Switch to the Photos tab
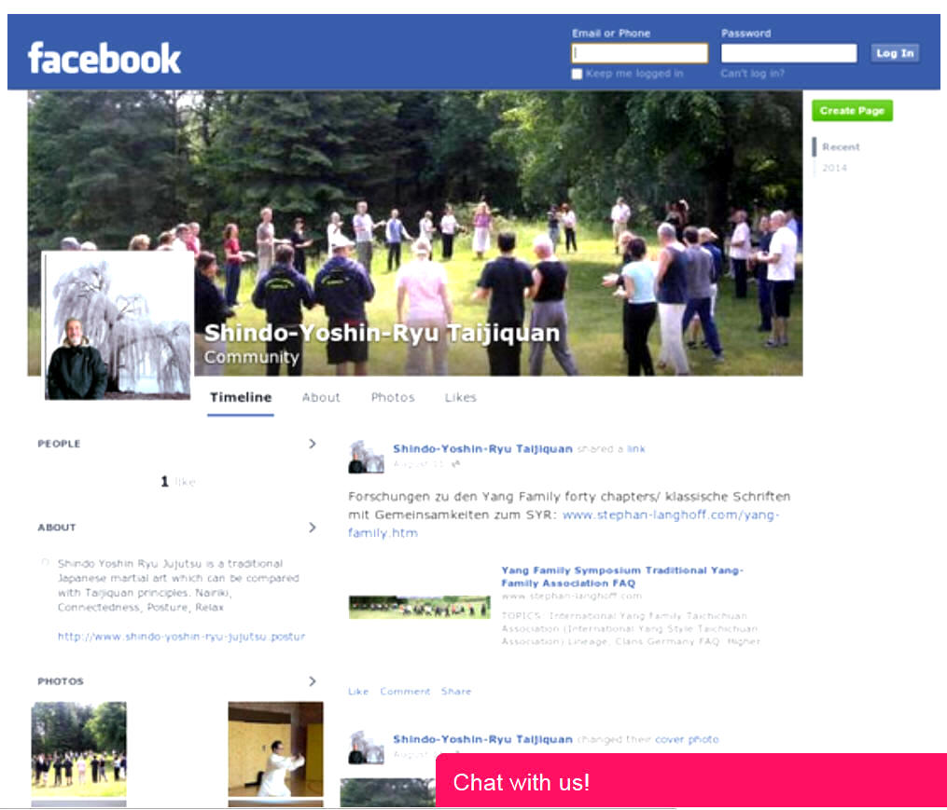Screen dimensions: 947x810 coord(393,397)
